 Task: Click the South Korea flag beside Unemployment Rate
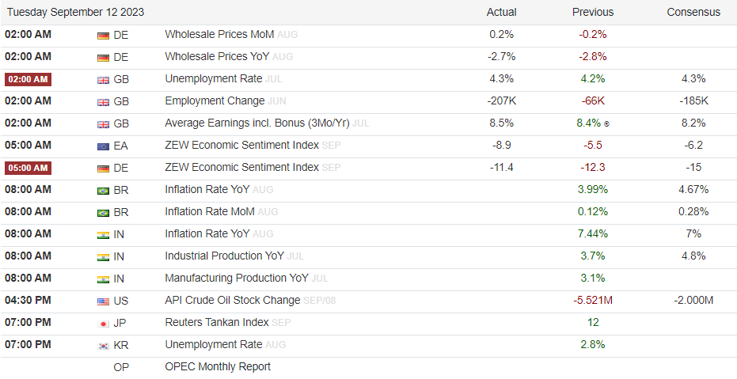pyautogui.click(x=103, y=345)
